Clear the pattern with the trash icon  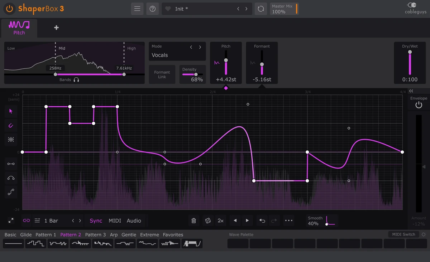pyautogui.click(x=193, y=220)
